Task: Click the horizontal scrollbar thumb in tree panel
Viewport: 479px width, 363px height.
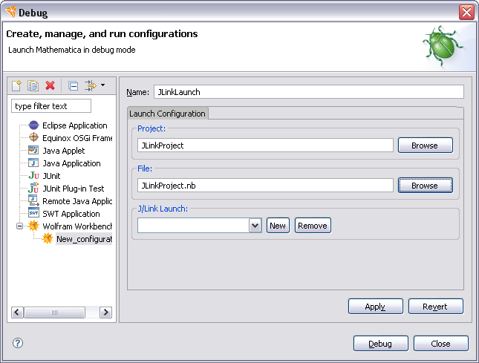Action: point(54,313)
